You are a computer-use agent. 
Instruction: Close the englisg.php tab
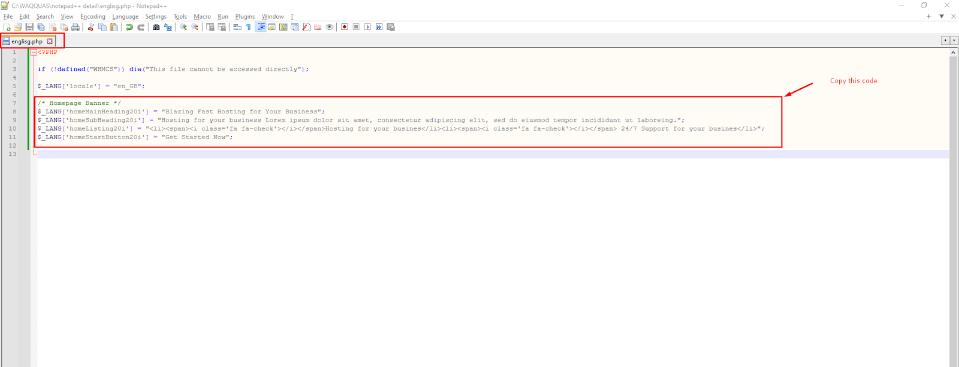(x=50, y=41)
